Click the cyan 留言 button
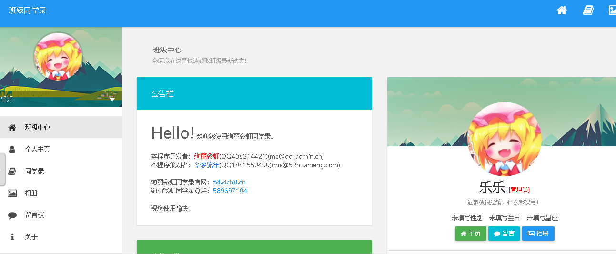 [504, 234]
